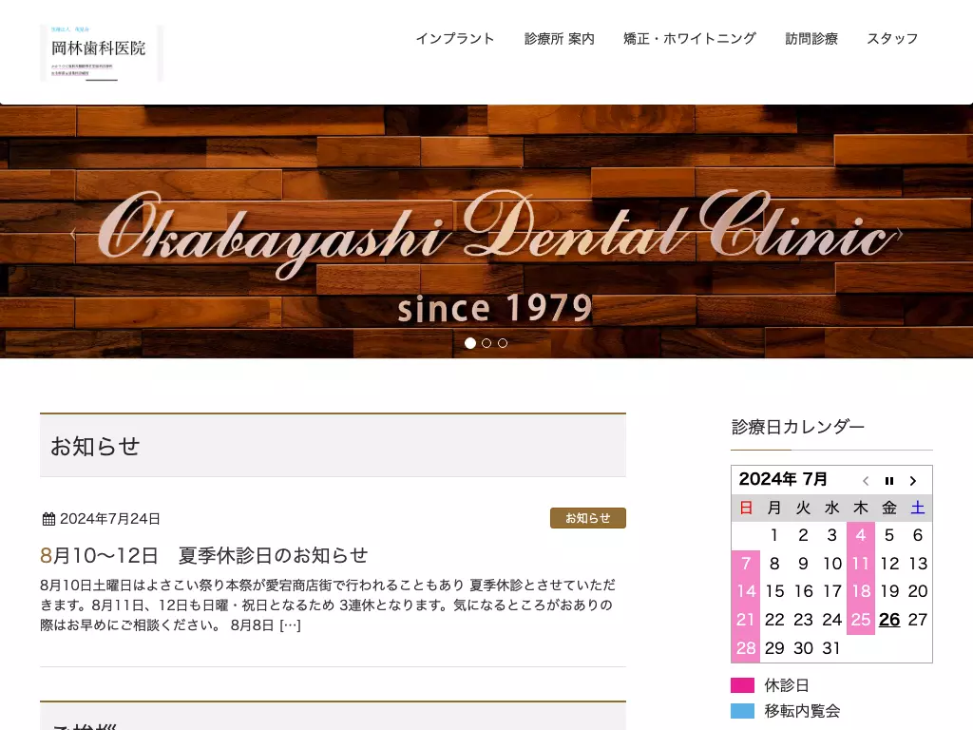Viewport: 973px width, 730px height.
Task: Pause the calendar with pause icon
Action: tap(889, 480)
